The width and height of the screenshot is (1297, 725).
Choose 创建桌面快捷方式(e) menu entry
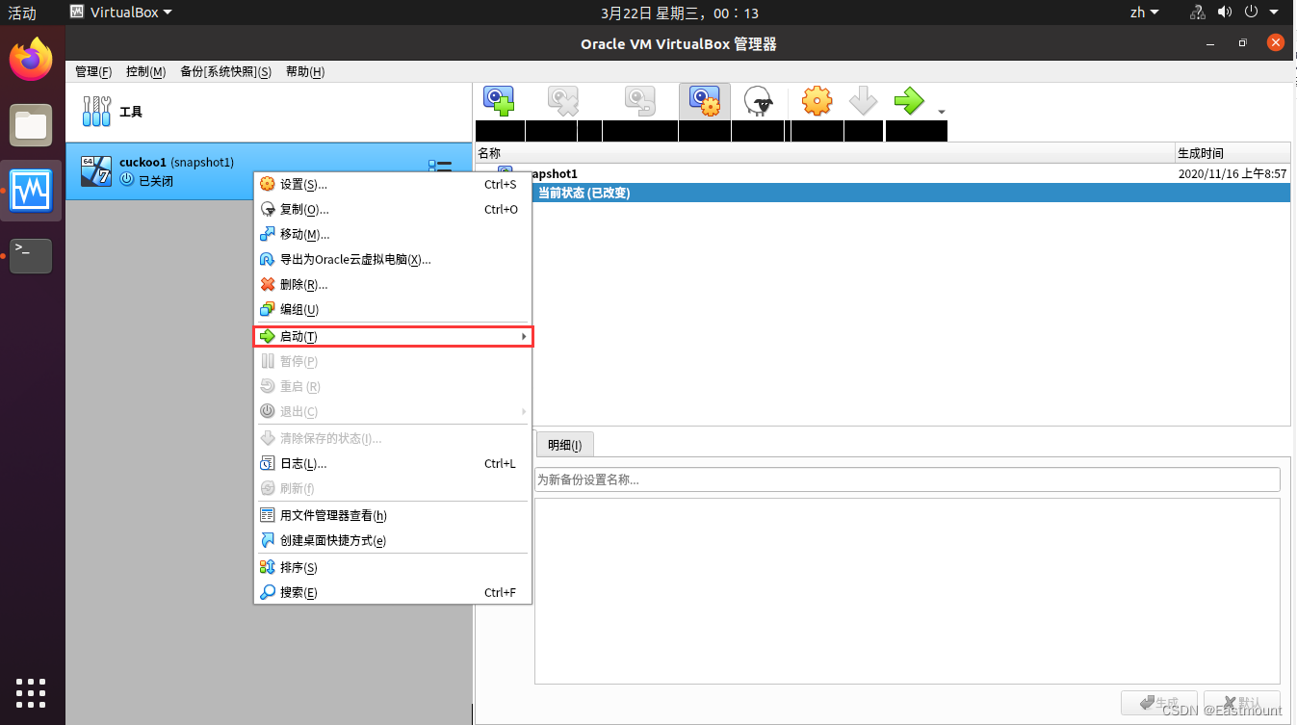click(393, 540)
